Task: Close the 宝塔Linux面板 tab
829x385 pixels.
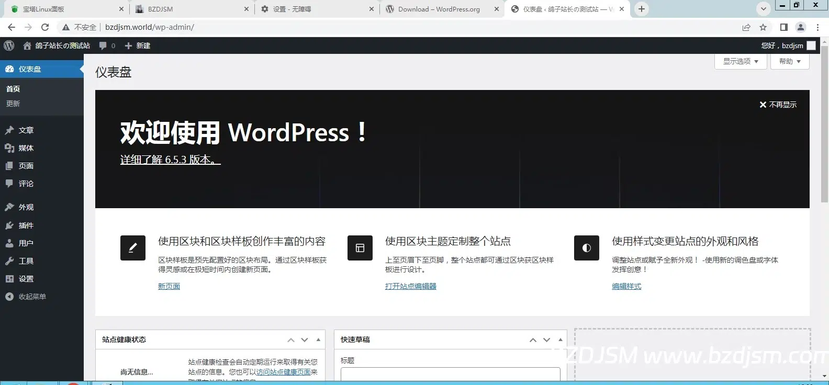Action: click(x=121, y=9)
